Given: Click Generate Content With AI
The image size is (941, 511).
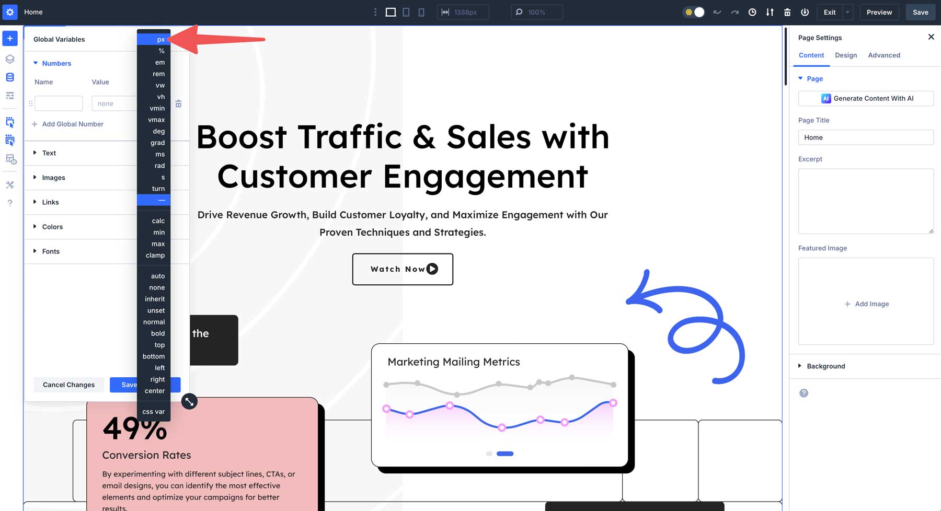Looking at the screenshot, I should (x=866, y=98).
